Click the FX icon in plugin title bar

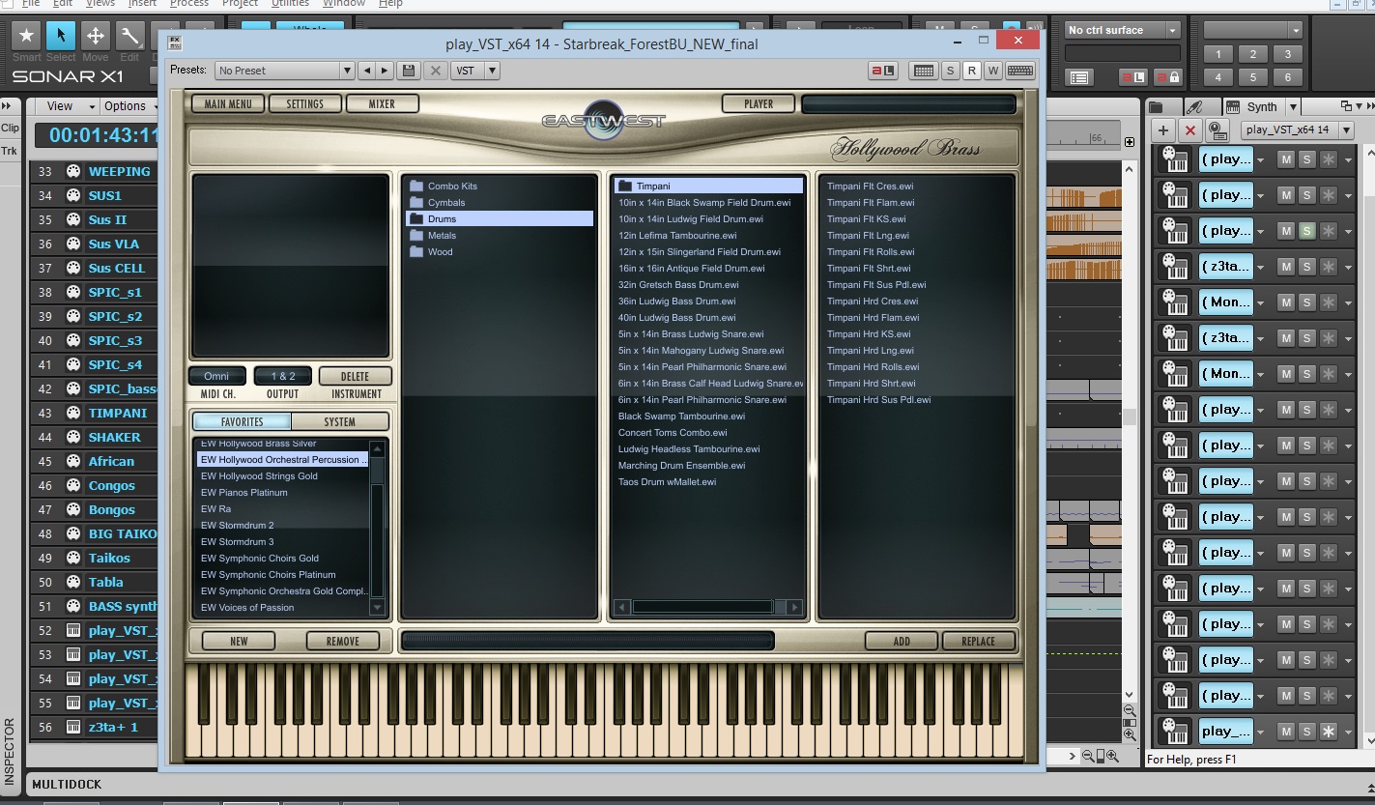click(174, 43)
